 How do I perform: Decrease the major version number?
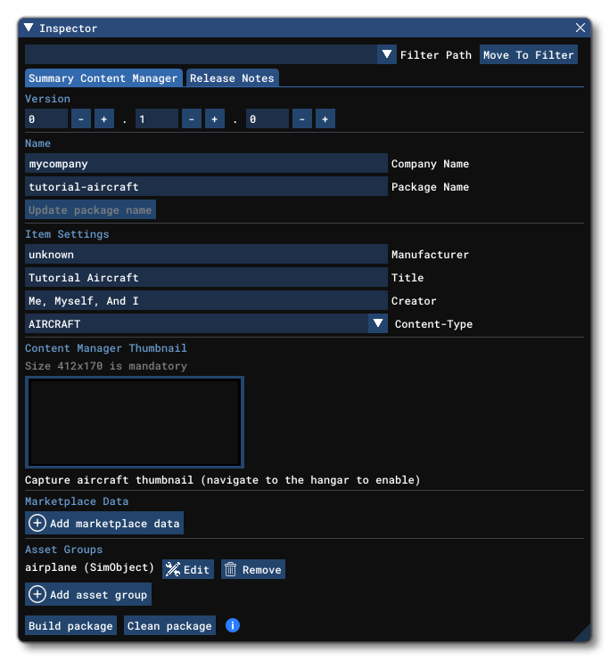click(81, 119)
